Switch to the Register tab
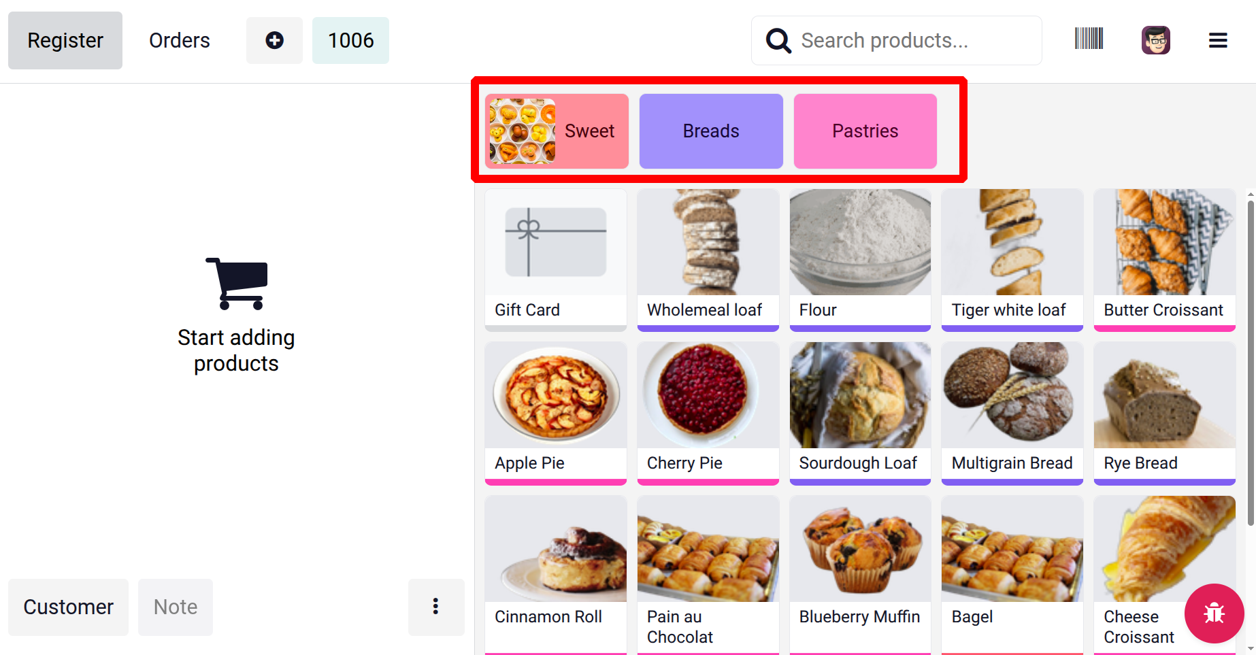This screenshot has width=1256, height=655. [65, 41]
